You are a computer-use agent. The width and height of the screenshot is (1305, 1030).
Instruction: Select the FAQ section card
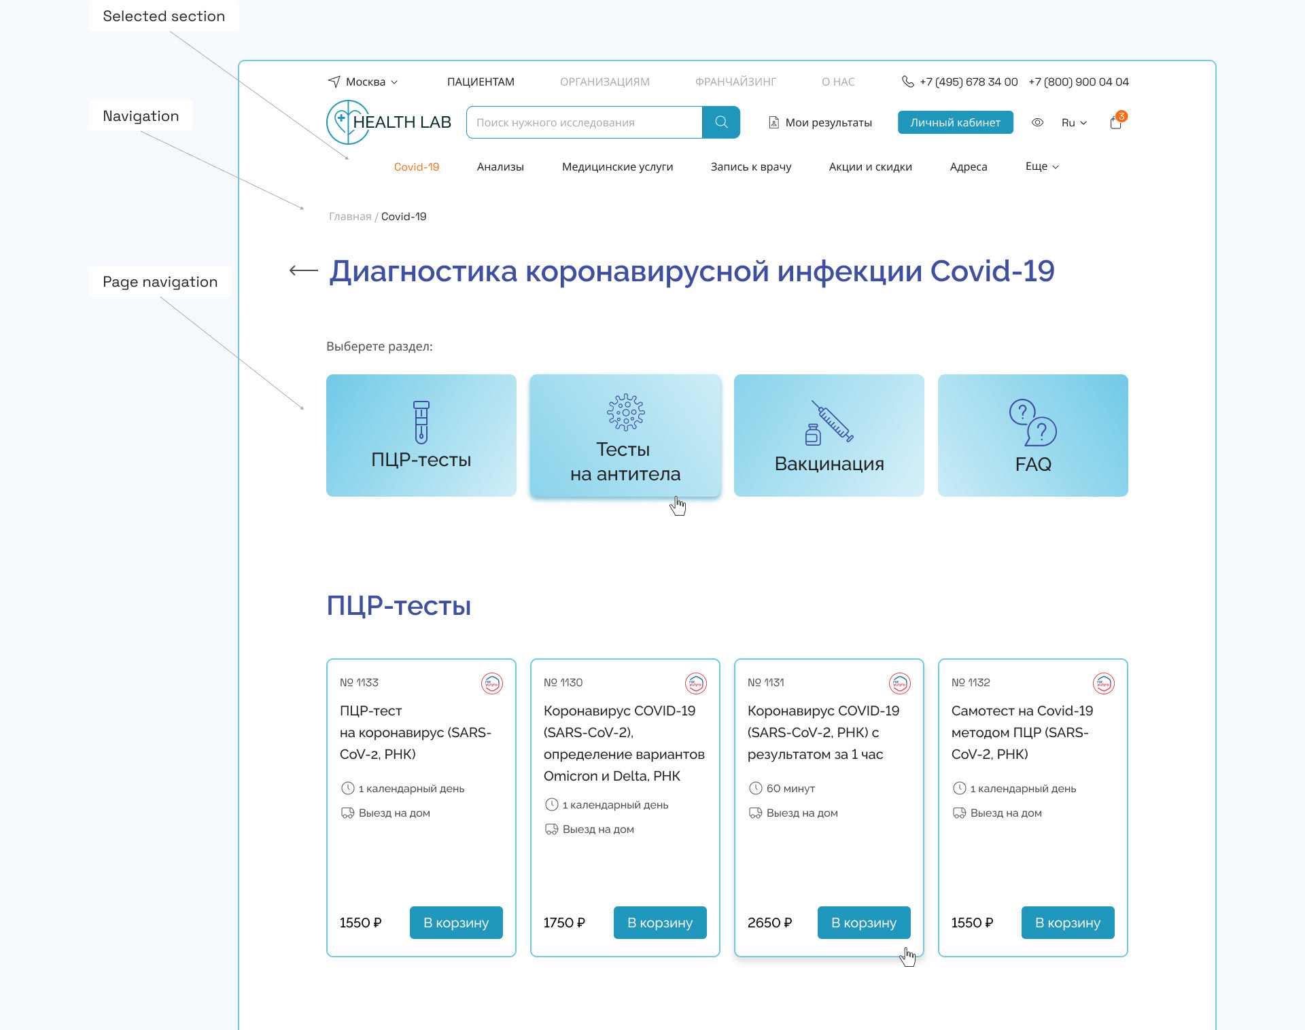pos(1032,436)
